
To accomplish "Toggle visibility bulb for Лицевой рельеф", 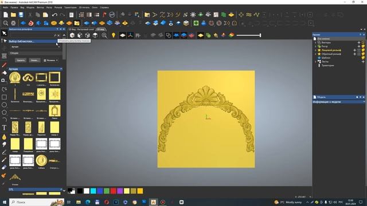I will pos(363,50).
